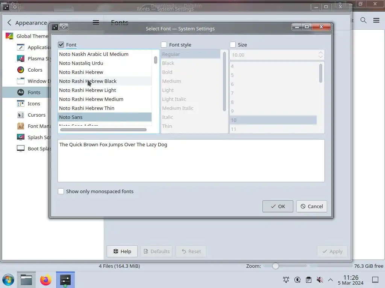This screenshot has height=288, width=385.
Task: Click the pin-on-all-desktops icon in dialog title
Action: tap(64, 27)
